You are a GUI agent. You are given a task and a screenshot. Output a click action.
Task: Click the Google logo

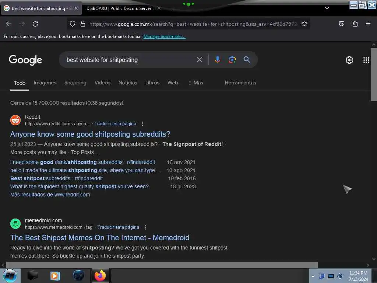point(25,60)
